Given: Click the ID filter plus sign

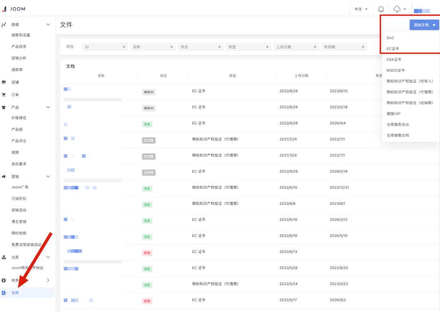Looking at the screenshot, I should coord(124,47).
